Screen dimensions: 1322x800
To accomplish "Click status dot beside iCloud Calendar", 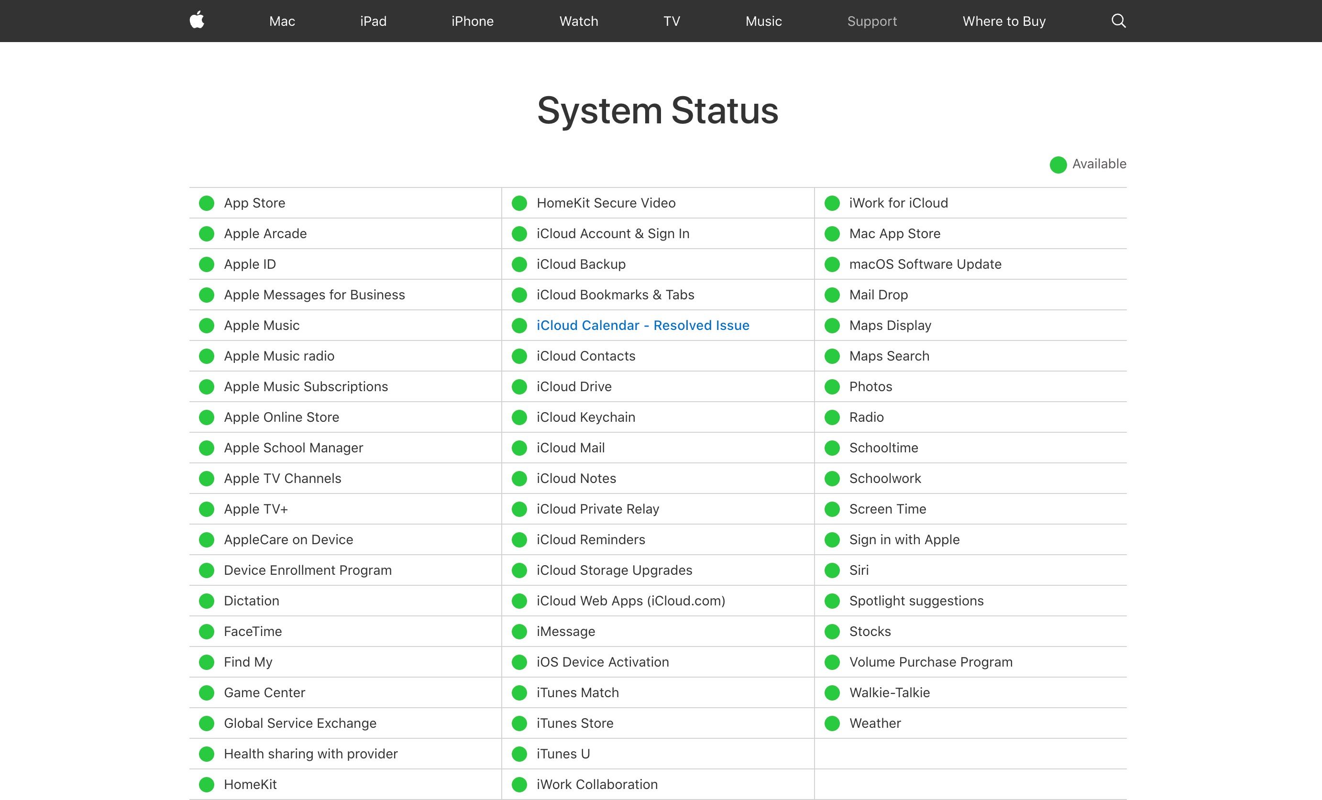I will 519,326.
